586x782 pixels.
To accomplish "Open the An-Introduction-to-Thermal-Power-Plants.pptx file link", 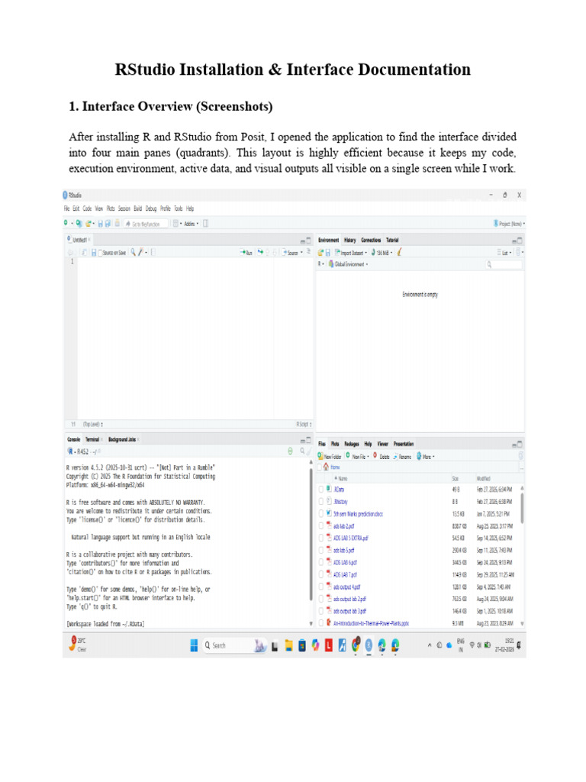I will tap(372, 623).
